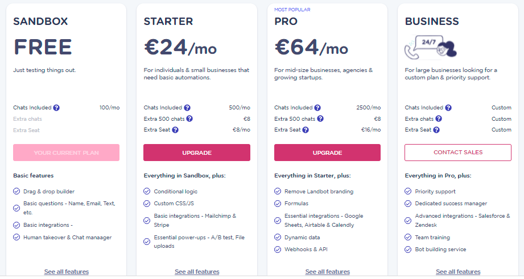Click help icon next to Starter Extra 500 chats
This screenshot has width=524, height=279.
[x=189, y=119]
